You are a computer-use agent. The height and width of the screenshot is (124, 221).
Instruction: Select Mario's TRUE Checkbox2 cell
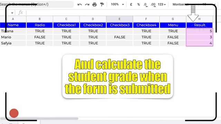coord(93,37)
